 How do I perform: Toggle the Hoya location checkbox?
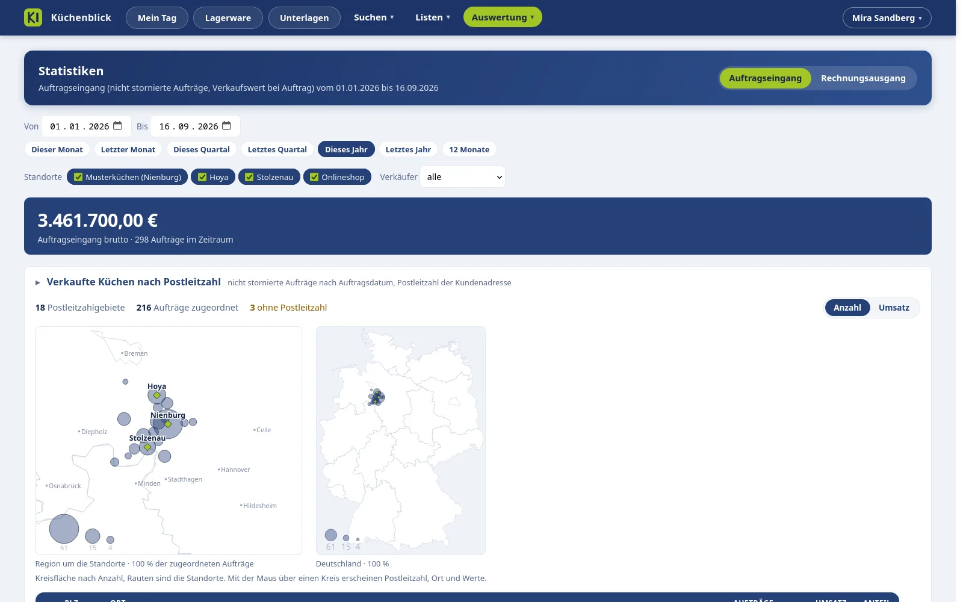pyautogui.click(x=202, y=177)
